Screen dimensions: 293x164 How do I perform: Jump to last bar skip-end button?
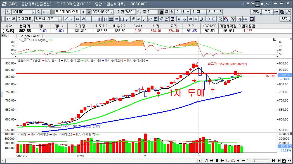point(279,161)
